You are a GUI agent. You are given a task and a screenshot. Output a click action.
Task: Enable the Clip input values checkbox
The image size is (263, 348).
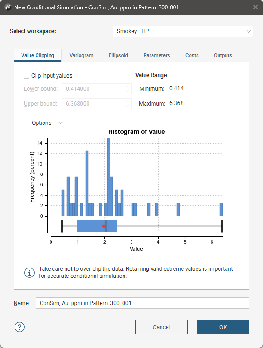click(x=27, y=76)
